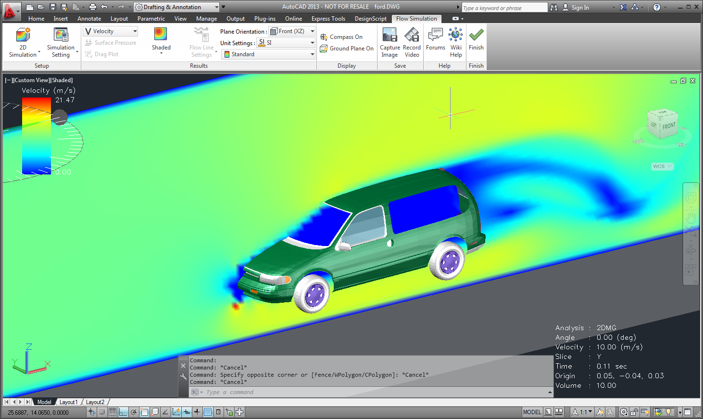This screenshot has height=419, width=703.
Task: Open the Express Tools ribbon tab
Action: tap(328, 19)
